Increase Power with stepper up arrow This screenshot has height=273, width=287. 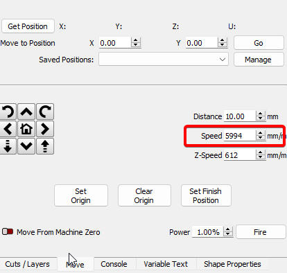tap(228, 229)
